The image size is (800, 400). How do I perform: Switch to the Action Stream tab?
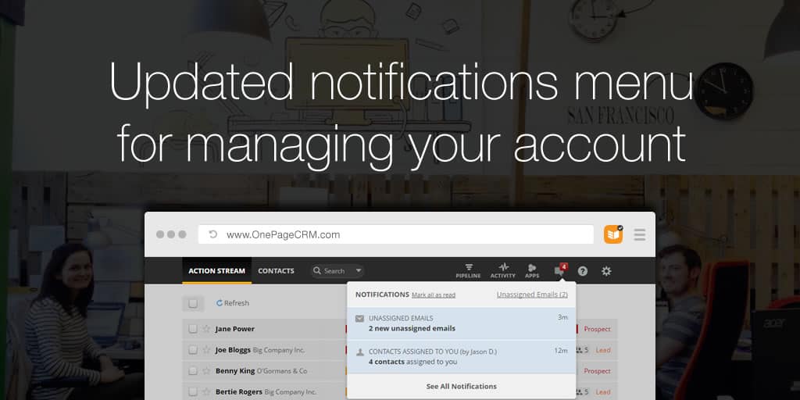(217, 270)
